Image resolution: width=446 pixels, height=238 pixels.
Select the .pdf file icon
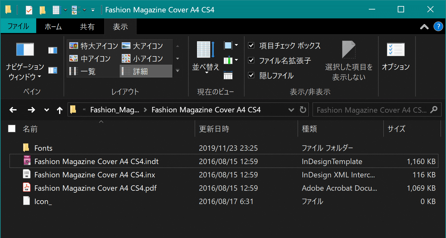[x=27, y=188]
